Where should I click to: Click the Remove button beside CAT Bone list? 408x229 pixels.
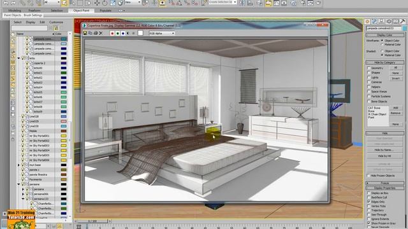pyautogui.click(x=395, y=113)
